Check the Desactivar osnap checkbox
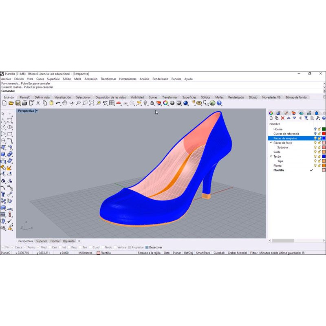 tap(147, 247)
